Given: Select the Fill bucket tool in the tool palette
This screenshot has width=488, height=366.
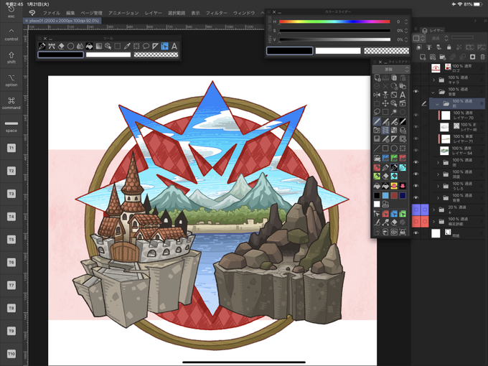Looking at the screenshot, I should click(89, 47).
